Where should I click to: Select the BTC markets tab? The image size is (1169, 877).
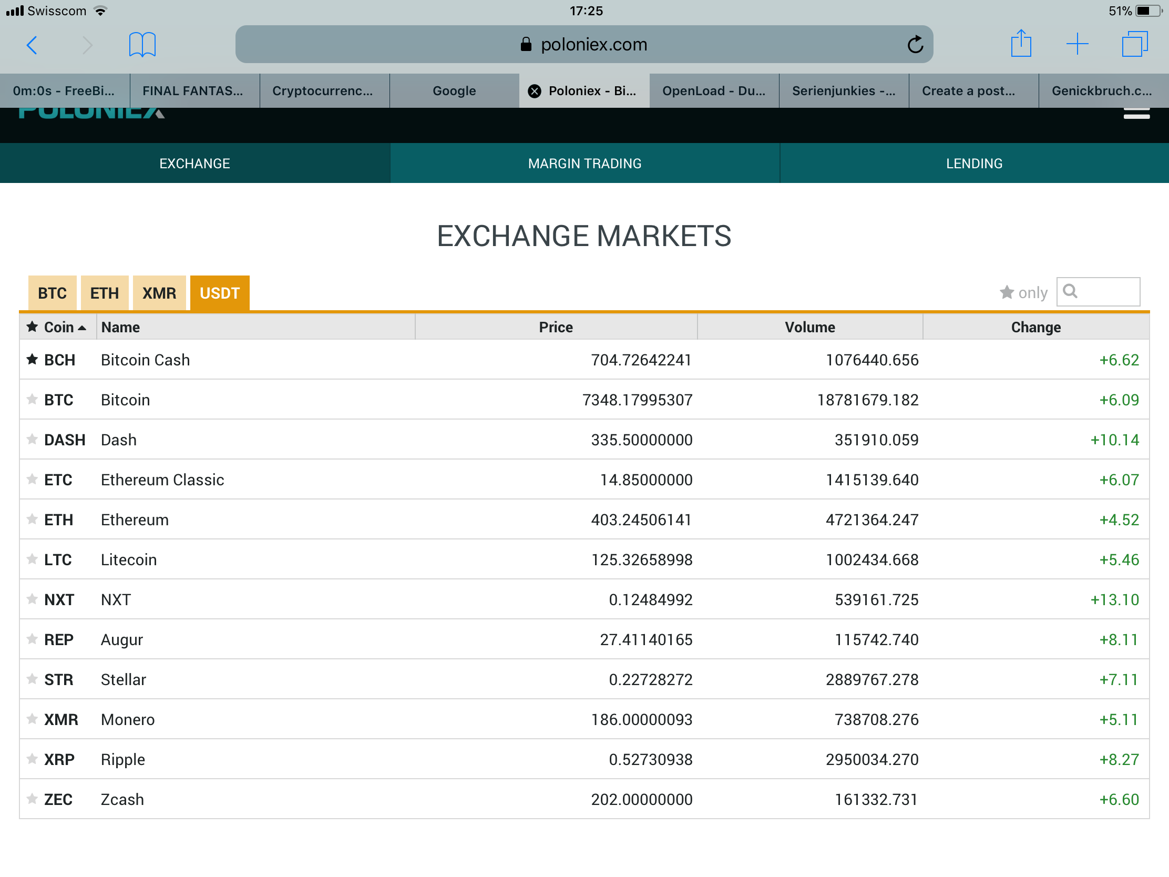point(53,293)
